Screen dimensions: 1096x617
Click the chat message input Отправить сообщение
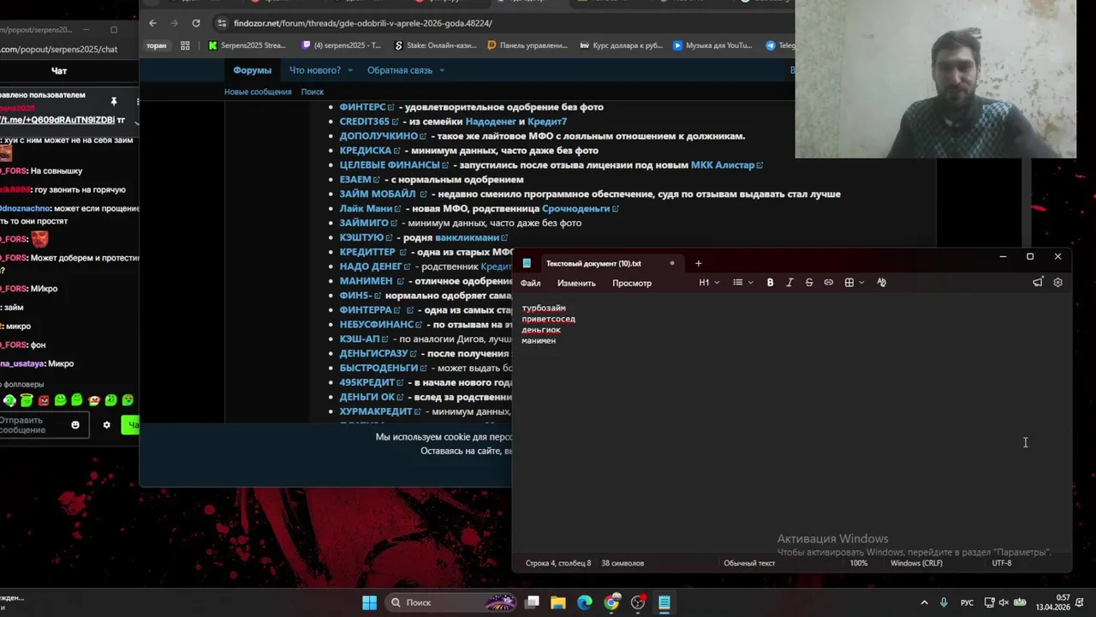point(33,425)
